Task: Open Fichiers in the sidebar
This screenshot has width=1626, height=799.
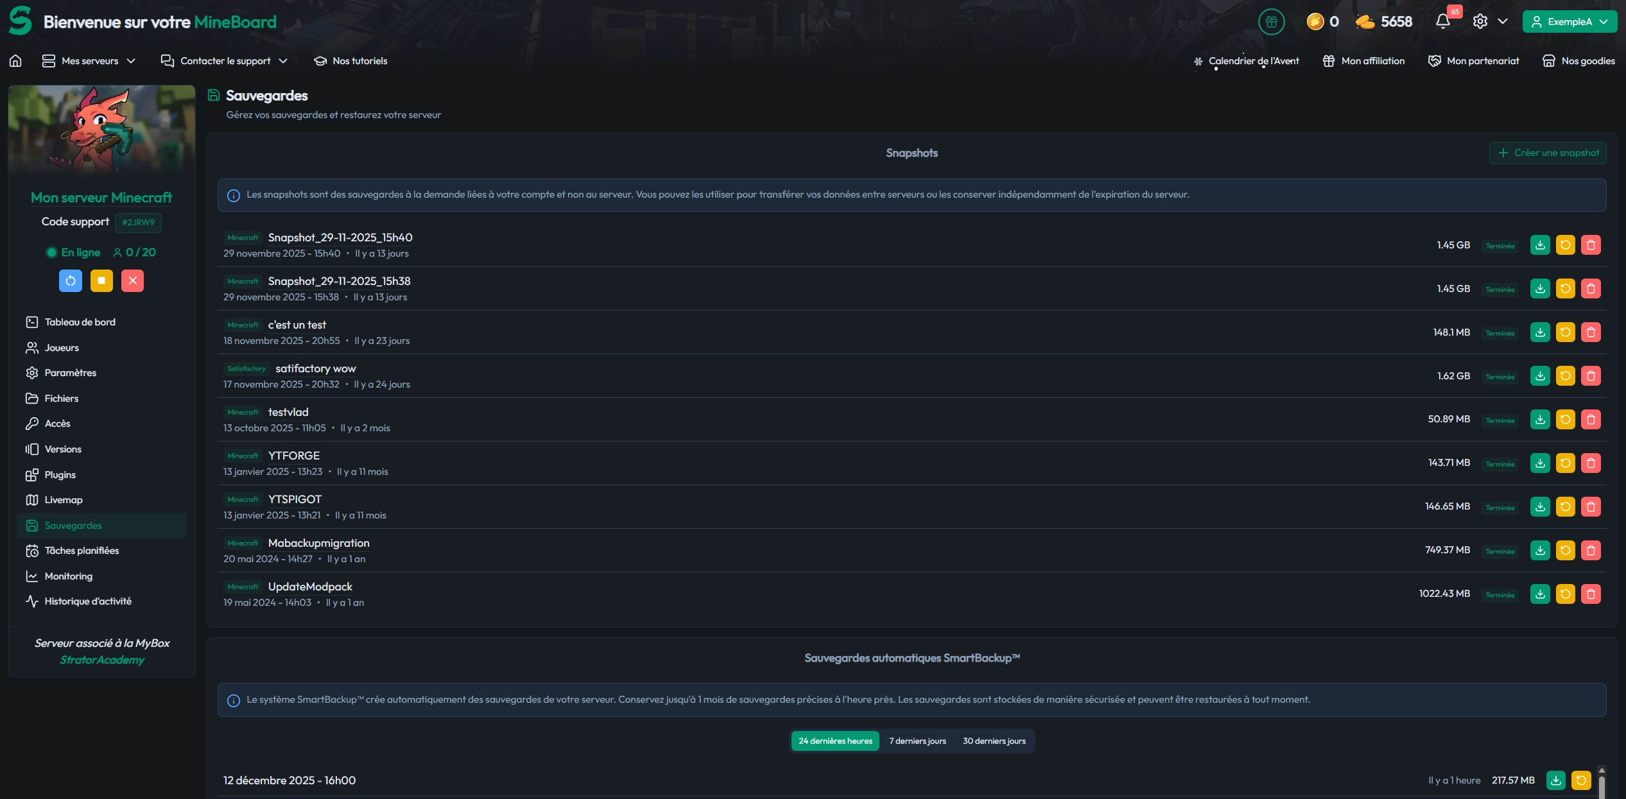Action: point(61,399)
